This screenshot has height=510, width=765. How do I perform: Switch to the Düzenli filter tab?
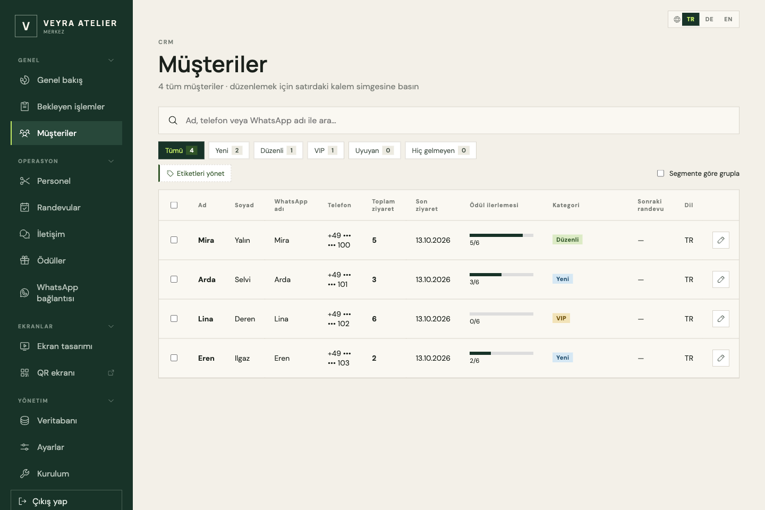278,150
